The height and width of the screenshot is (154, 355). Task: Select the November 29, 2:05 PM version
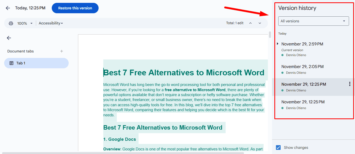coord(302,67)
